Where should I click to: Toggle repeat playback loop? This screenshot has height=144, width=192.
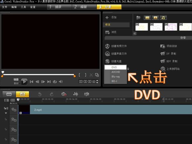[x=55, y=82]
